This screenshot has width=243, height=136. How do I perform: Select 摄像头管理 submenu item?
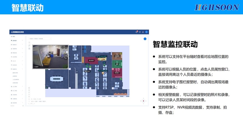click(15, 73)
